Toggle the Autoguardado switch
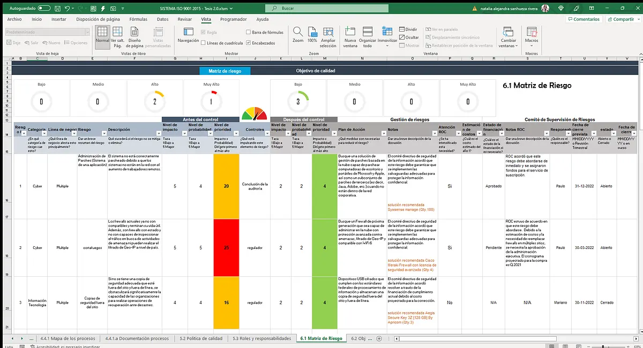This screenshot has height=348, width=643. (44, 9)
